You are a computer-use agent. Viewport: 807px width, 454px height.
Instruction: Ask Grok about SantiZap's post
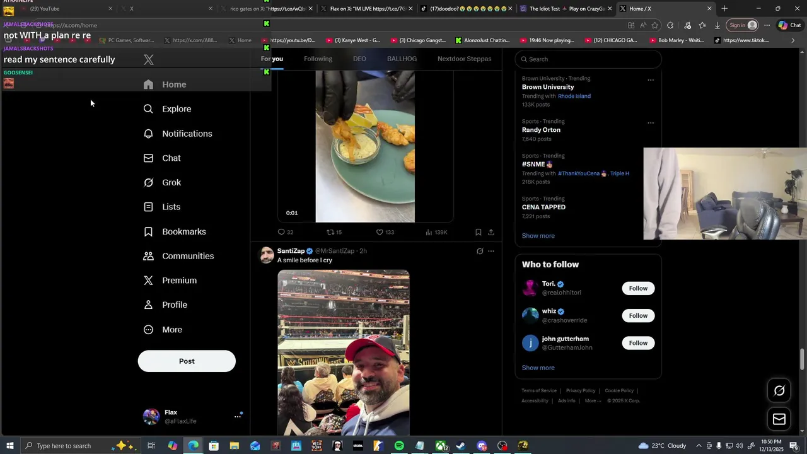pos(480,251)
